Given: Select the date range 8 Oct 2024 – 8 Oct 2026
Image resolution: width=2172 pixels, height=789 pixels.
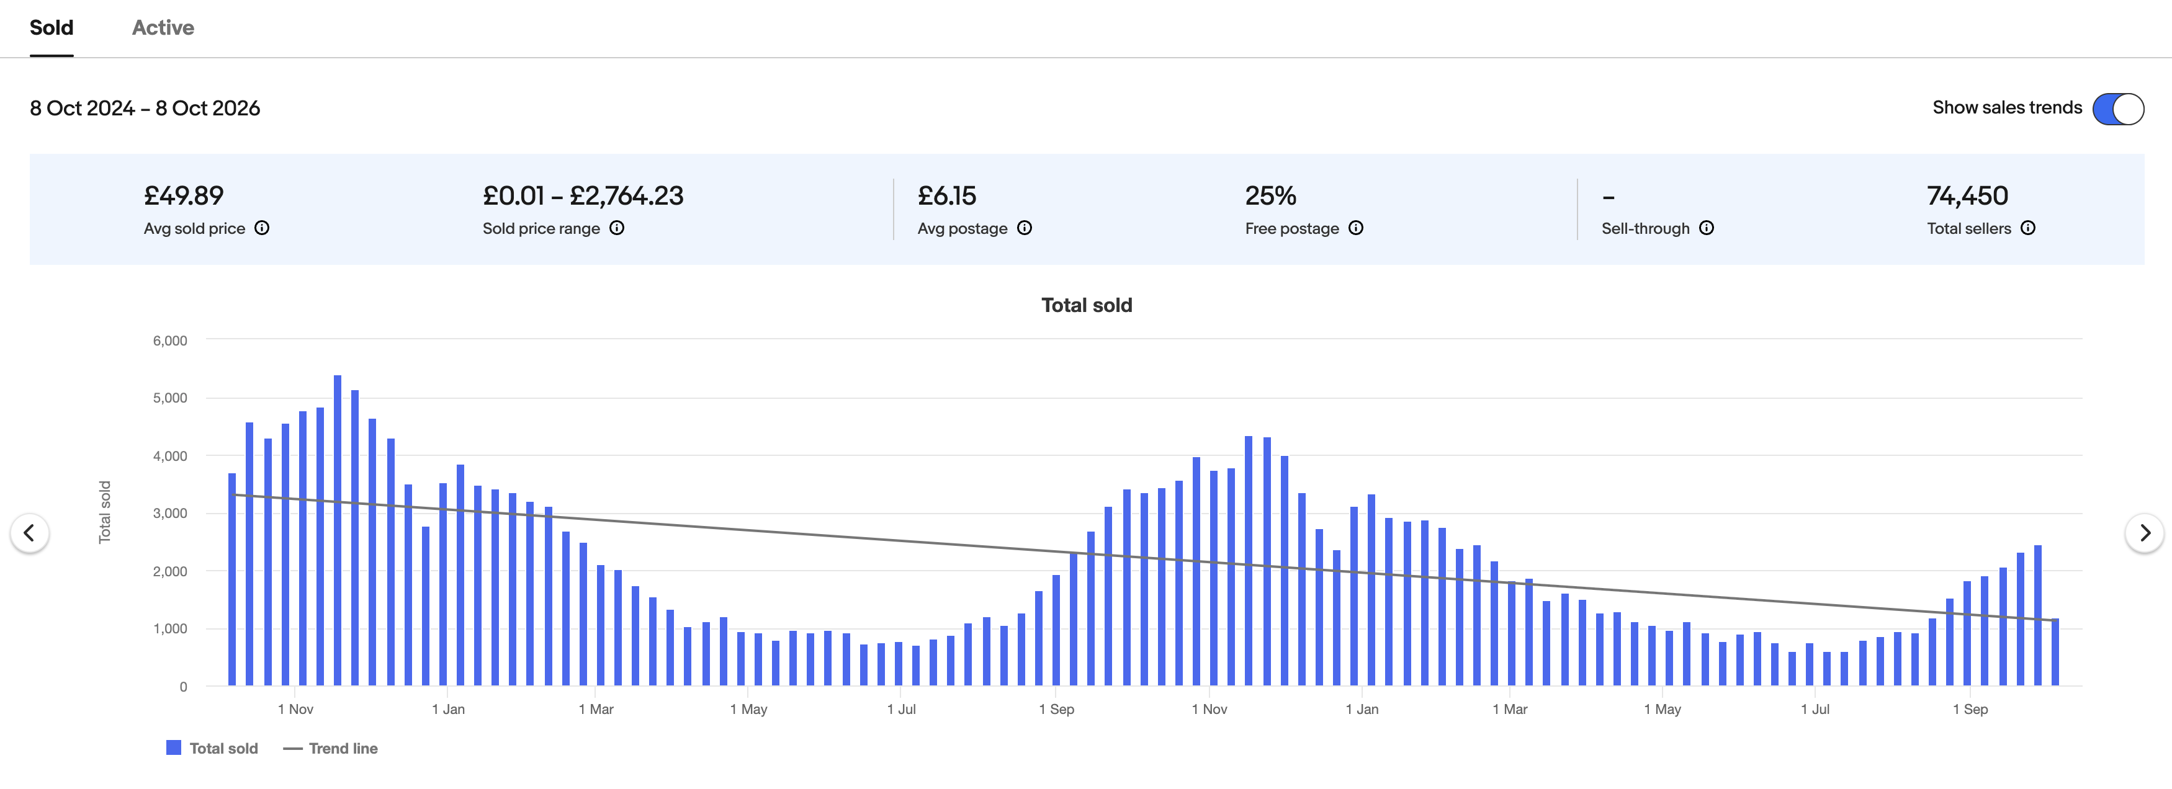Looking at the screenshot, I should (145, 108).
